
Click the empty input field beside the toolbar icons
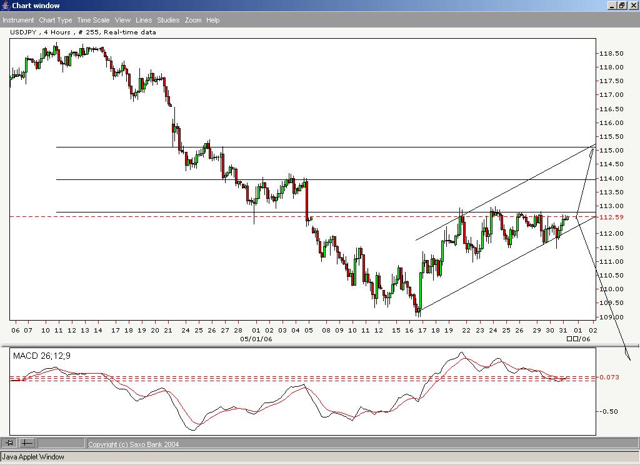(62, 443)
